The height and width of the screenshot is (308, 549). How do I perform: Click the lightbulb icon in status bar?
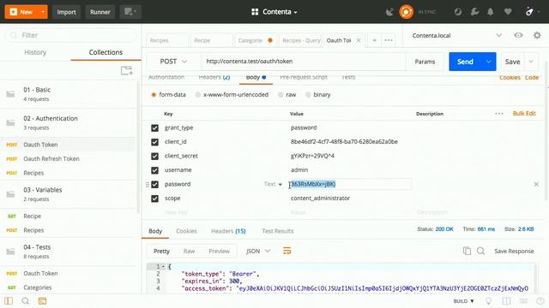point(488,301)
